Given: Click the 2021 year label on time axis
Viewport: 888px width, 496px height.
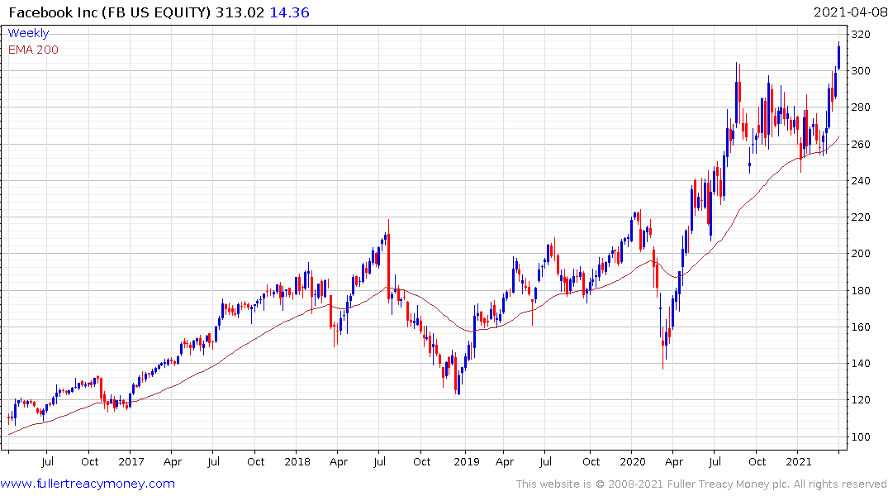Looking at the screenshot, I should tap(799, 461).
